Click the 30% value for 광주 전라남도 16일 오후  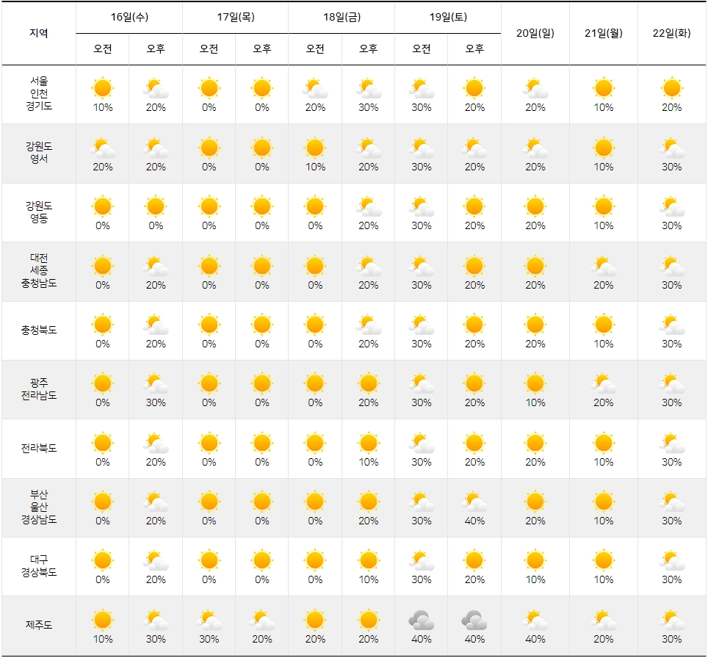tap(156, 403)
